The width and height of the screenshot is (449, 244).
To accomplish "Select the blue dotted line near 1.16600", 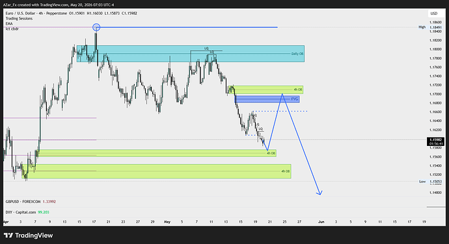I will pyautogui.click(x=280, y=111).
